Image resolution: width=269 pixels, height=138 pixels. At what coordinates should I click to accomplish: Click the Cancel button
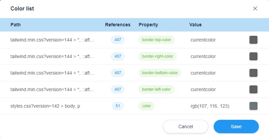click(x=185, y=127)
